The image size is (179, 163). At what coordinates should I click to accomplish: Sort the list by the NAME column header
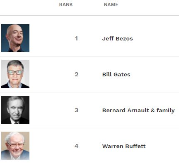coord(111,5)
